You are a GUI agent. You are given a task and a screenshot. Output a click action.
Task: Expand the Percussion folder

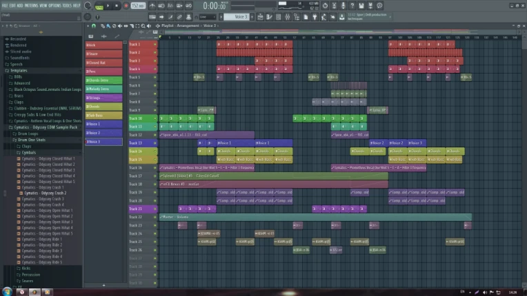click(x=30, y=275)
